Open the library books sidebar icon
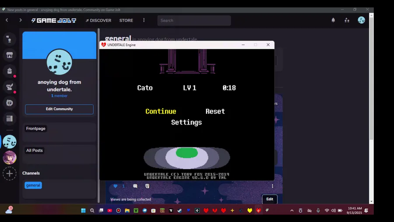Screen dimensions: 394x222 [10, 118]
